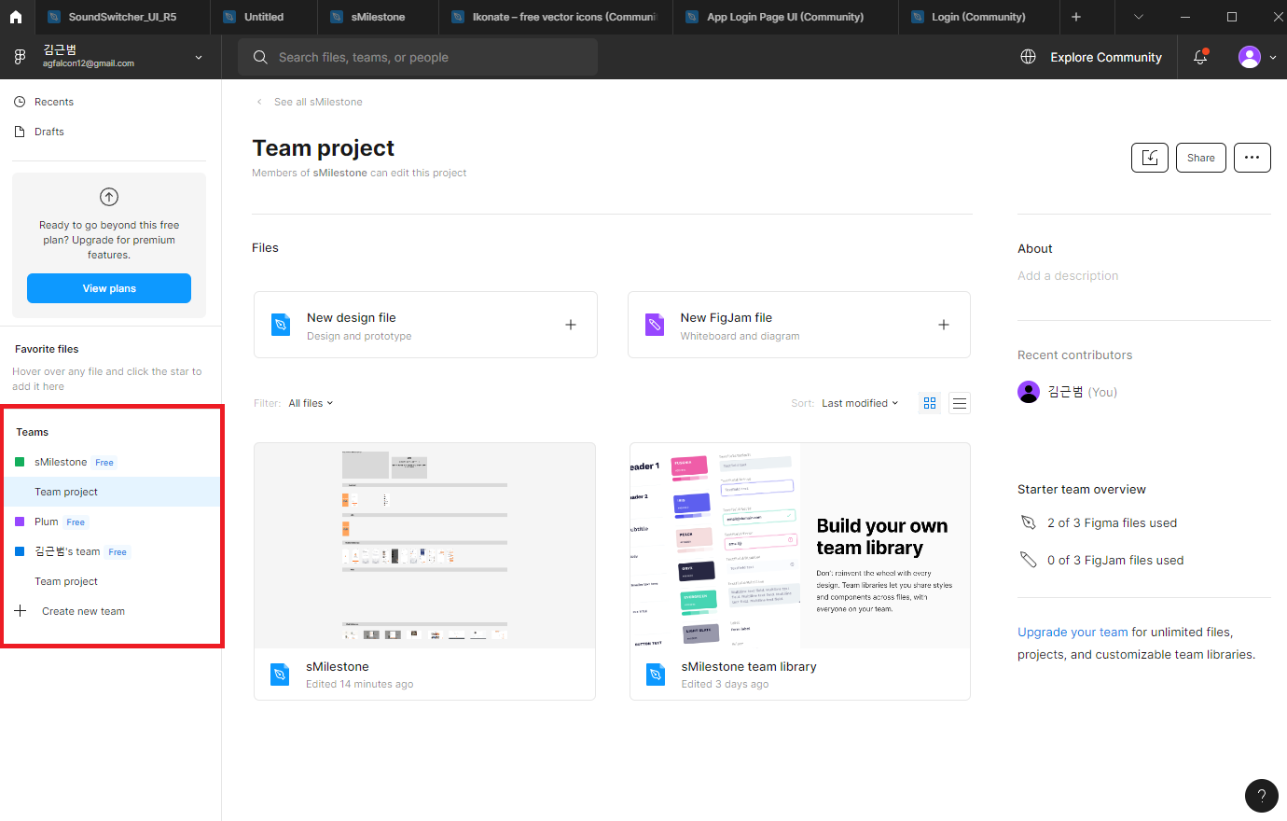
Task: Click the import file icon button
Action: coord(1150,158)
